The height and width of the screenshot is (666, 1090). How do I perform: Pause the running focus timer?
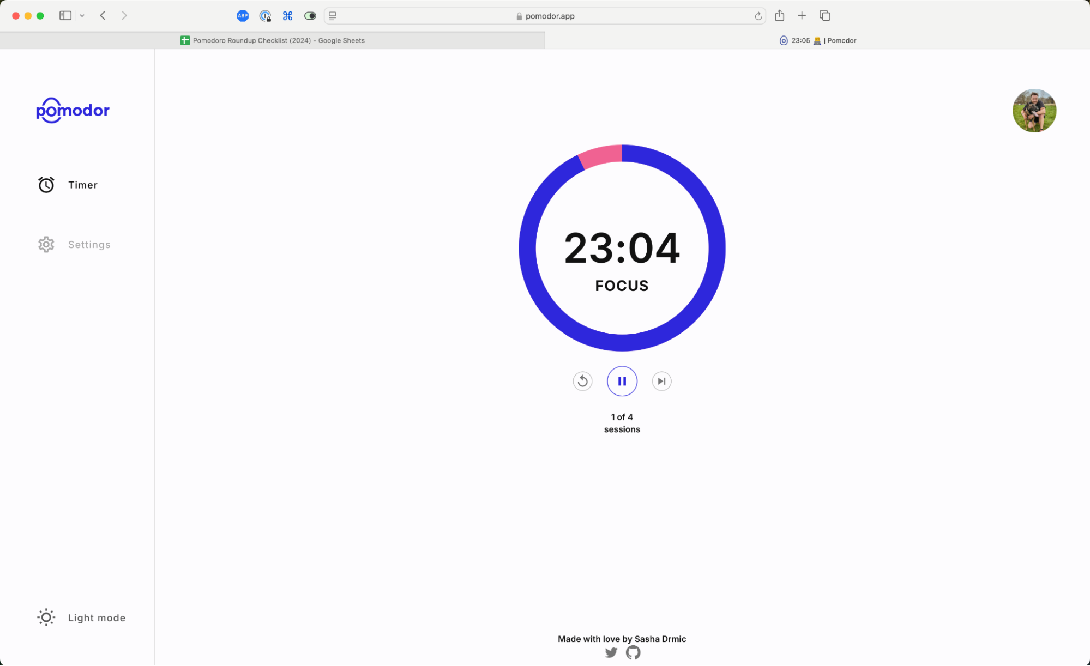click(x=622, y=381)
